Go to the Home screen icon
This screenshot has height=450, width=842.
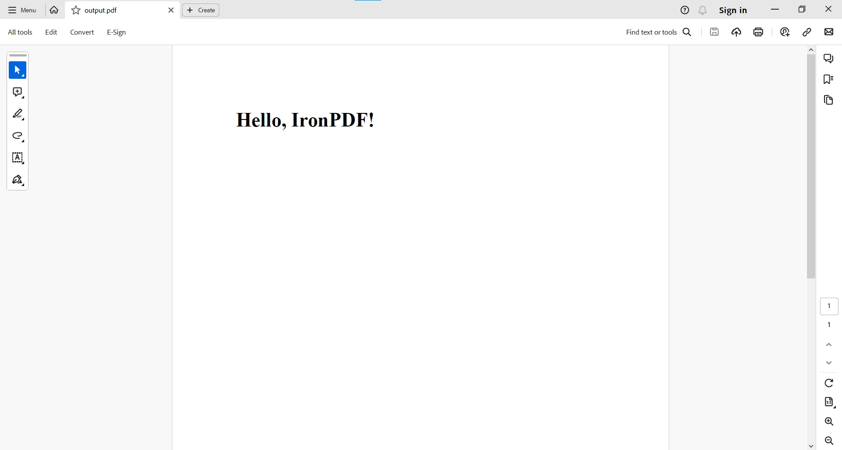point(54,10)
